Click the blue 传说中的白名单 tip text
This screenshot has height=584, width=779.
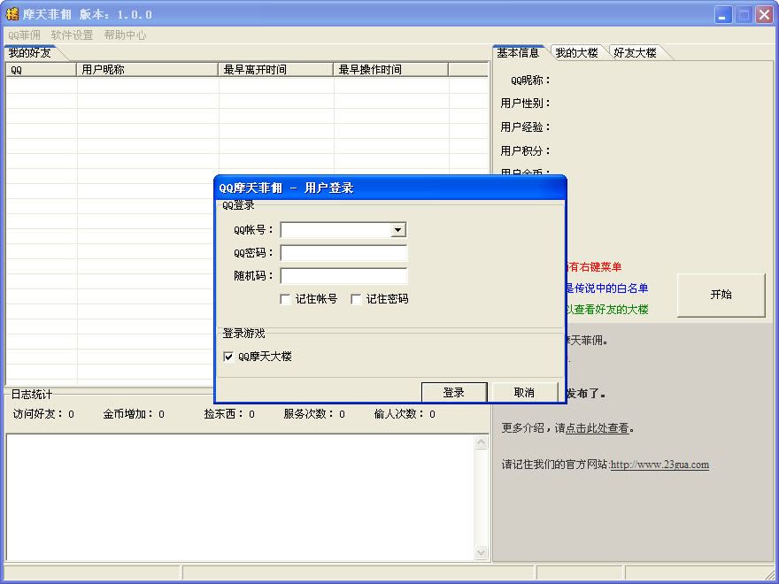click(x=611, y=288)
